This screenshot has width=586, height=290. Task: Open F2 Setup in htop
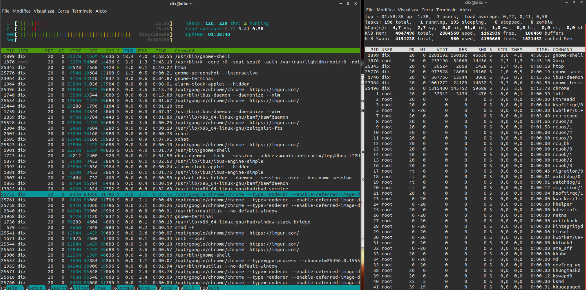point(35,288)
